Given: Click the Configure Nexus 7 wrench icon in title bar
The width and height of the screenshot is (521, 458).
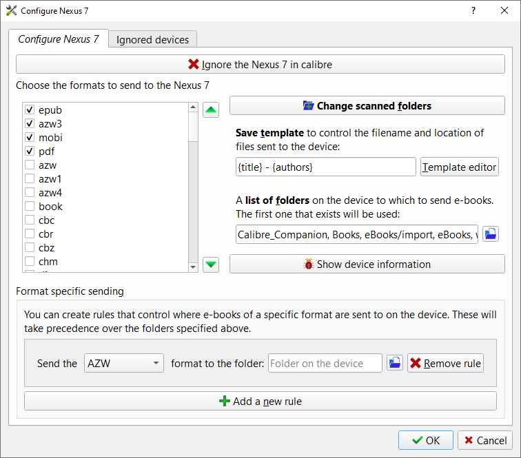Looking at the screenshot, I should [11, 10].
